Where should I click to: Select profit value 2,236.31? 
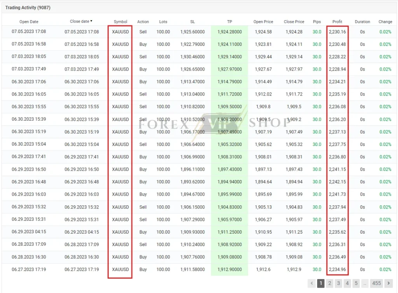pos(337,244)
